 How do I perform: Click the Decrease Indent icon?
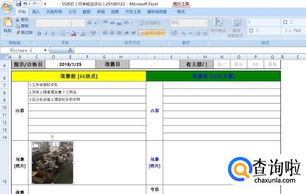pos(126,33)
